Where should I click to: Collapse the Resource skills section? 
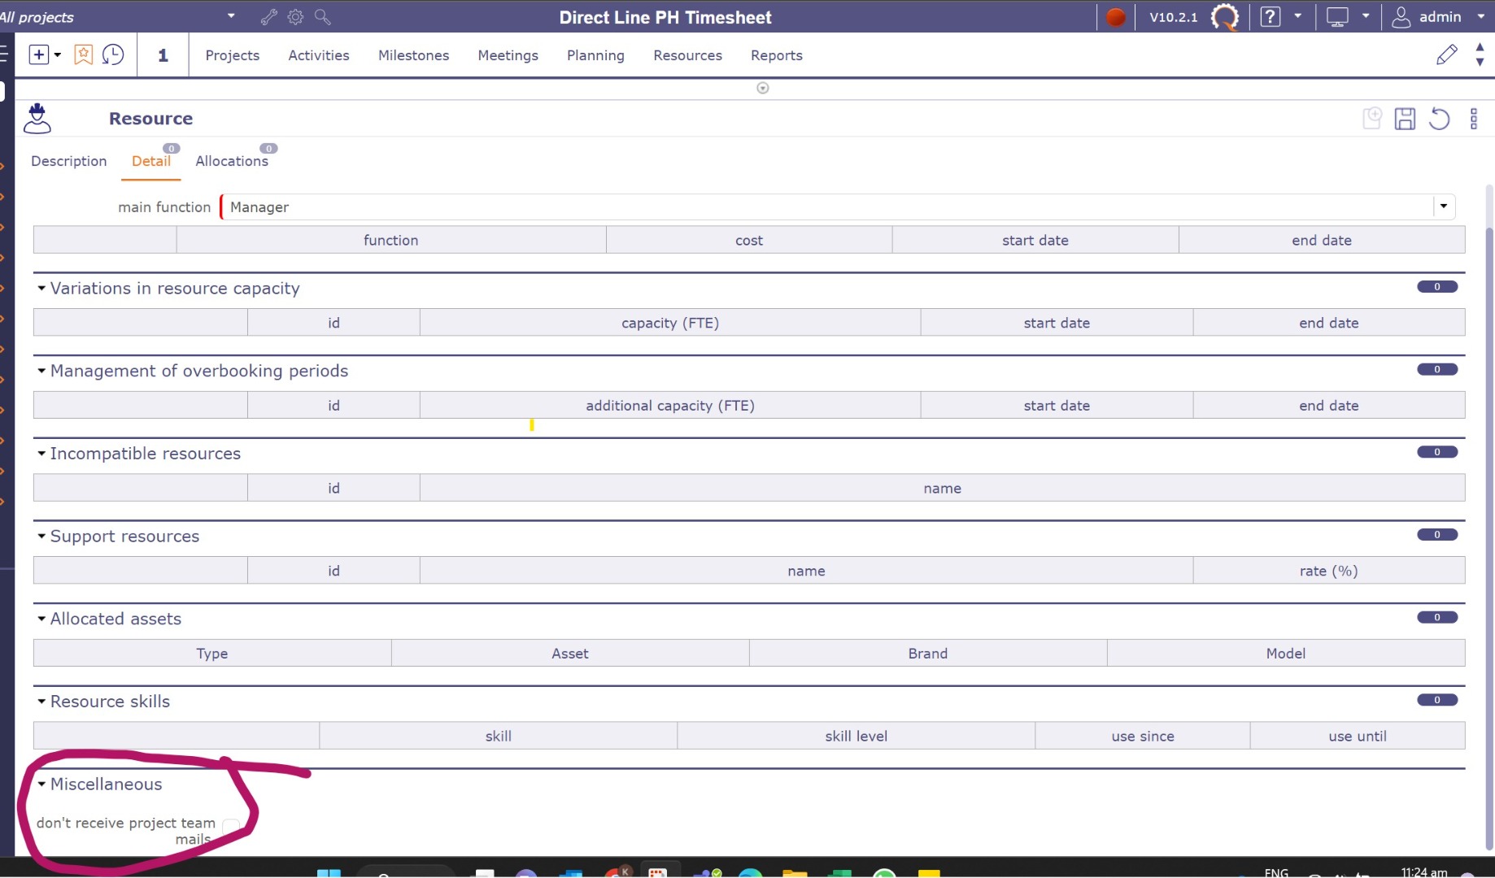[x=41, y=702]
